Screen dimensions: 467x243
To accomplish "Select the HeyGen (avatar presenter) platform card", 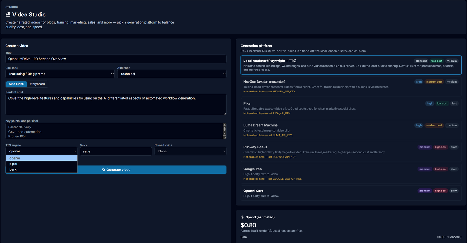I will coord(351,86).
